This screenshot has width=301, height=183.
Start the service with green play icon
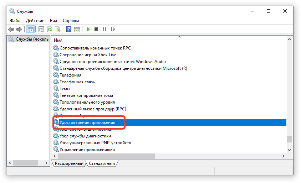tap(88, 29)
